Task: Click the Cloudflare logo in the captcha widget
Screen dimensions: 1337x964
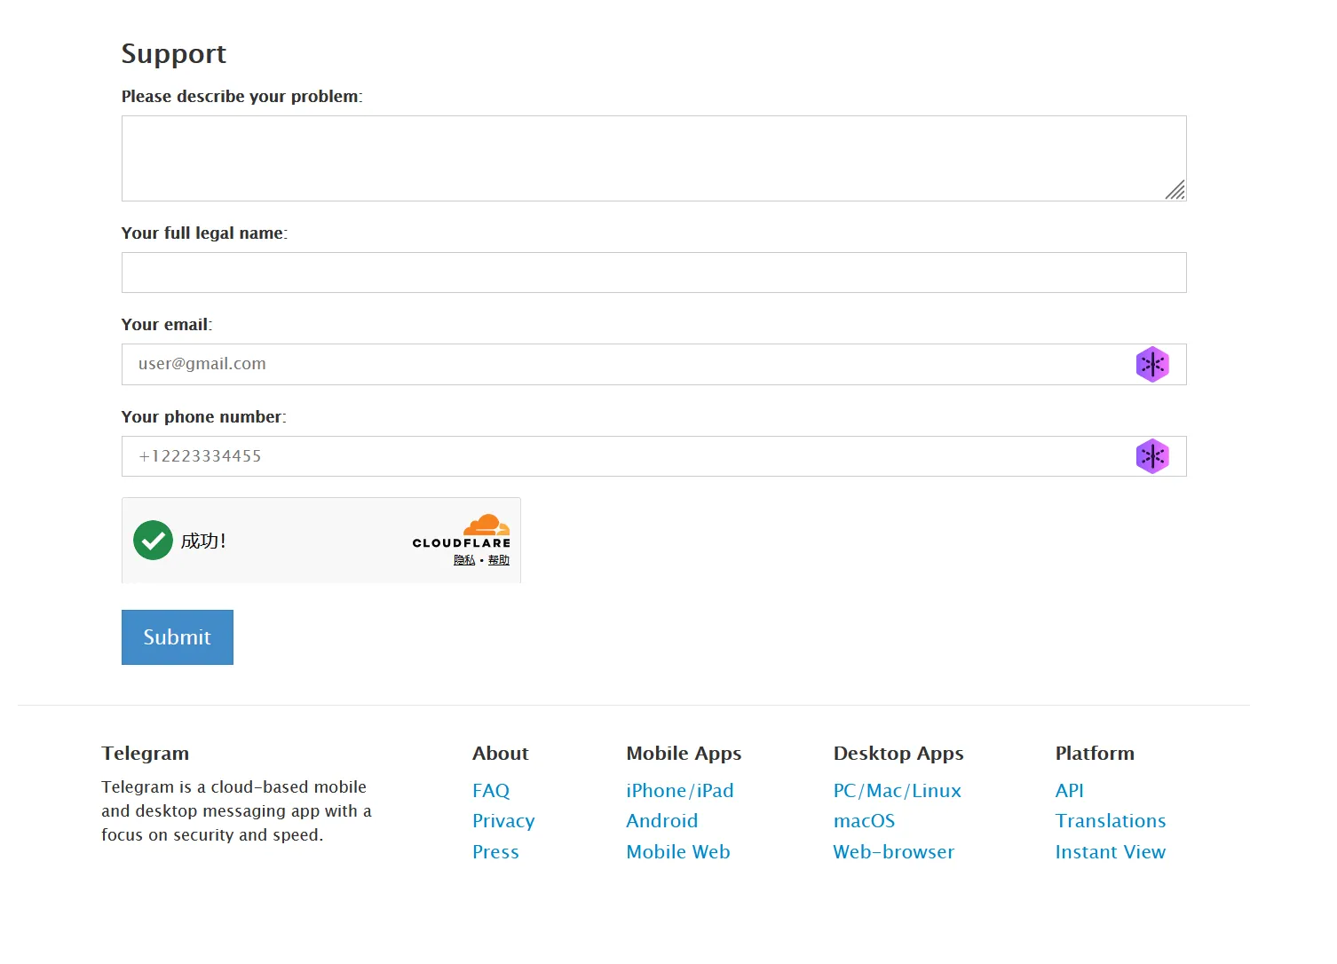Action: (462, 532)
